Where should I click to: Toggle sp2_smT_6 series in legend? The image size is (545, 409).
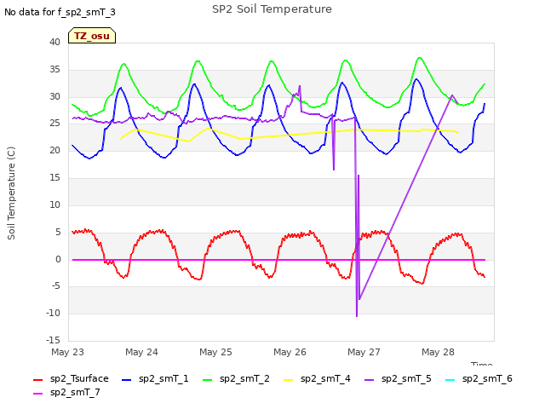click(x=479, y=378)
